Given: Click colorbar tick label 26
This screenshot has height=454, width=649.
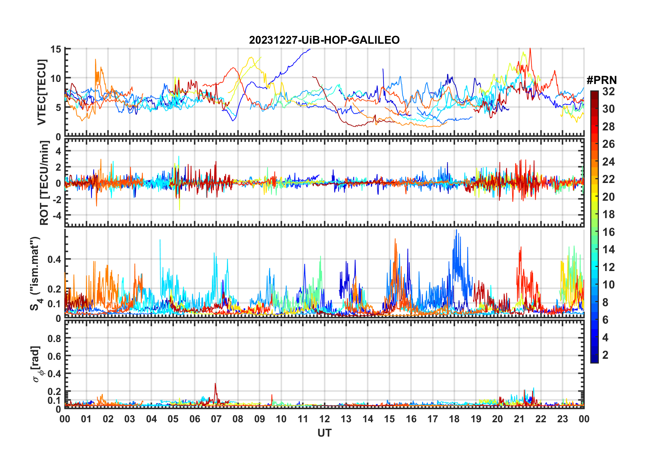Looking at the screenshot, I should tap(608, 144).
